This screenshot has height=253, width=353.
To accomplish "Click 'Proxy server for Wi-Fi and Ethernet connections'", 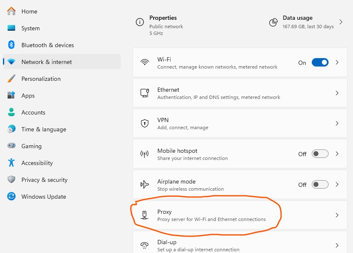I will pyautogui.click(x=211, y=219).
